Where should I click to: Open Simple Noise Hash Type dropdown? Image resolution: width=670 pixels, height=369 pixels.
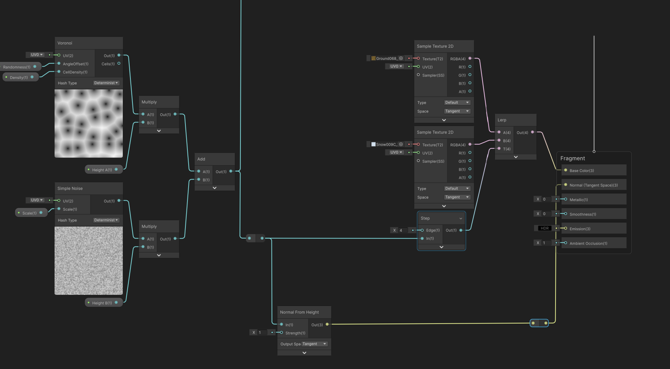(x=106, y=220)
